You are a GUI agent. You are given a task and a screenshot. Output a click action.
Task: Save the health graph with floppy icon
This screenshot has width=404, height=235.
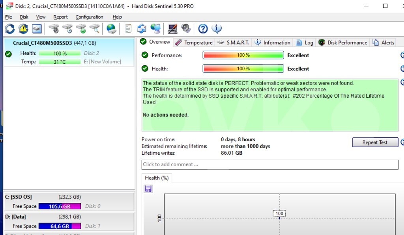pyautogui.click(x=148, y=189)
